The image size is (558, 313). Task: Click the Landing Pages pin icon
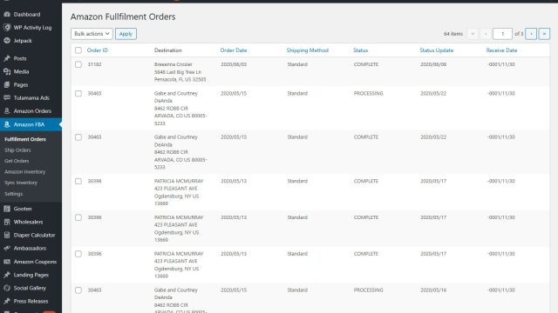[7, 275]
